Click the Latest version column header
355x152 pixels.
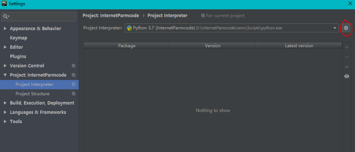pos(299,46)
